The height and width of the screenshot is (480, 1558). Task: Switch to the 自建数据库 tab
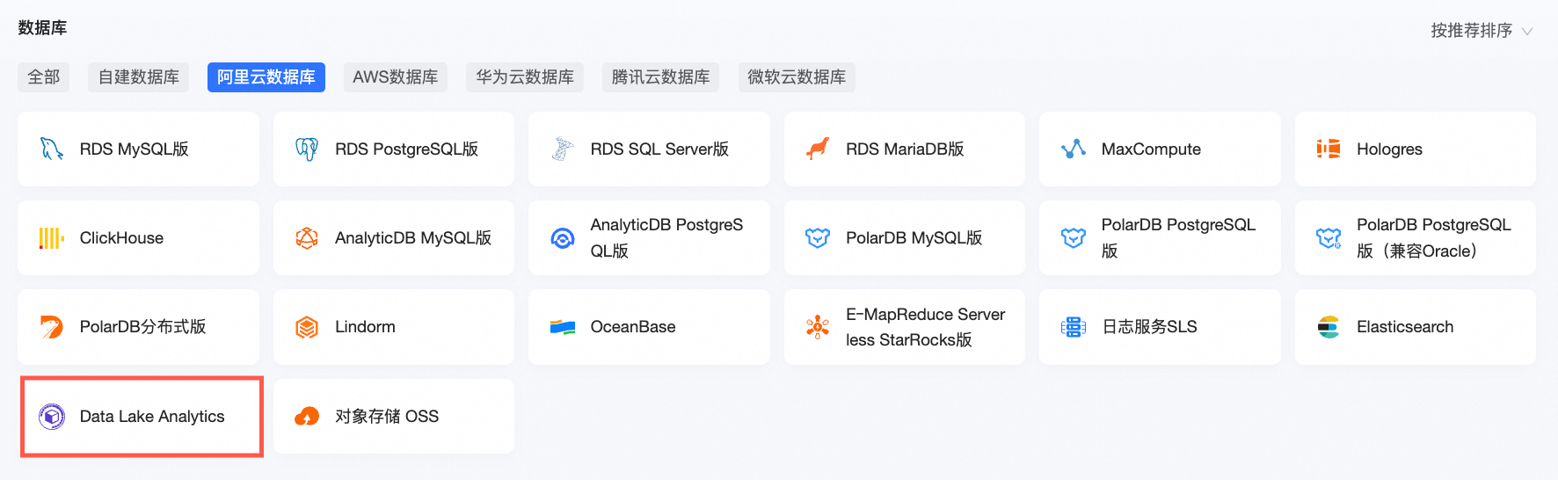(139, 77)
